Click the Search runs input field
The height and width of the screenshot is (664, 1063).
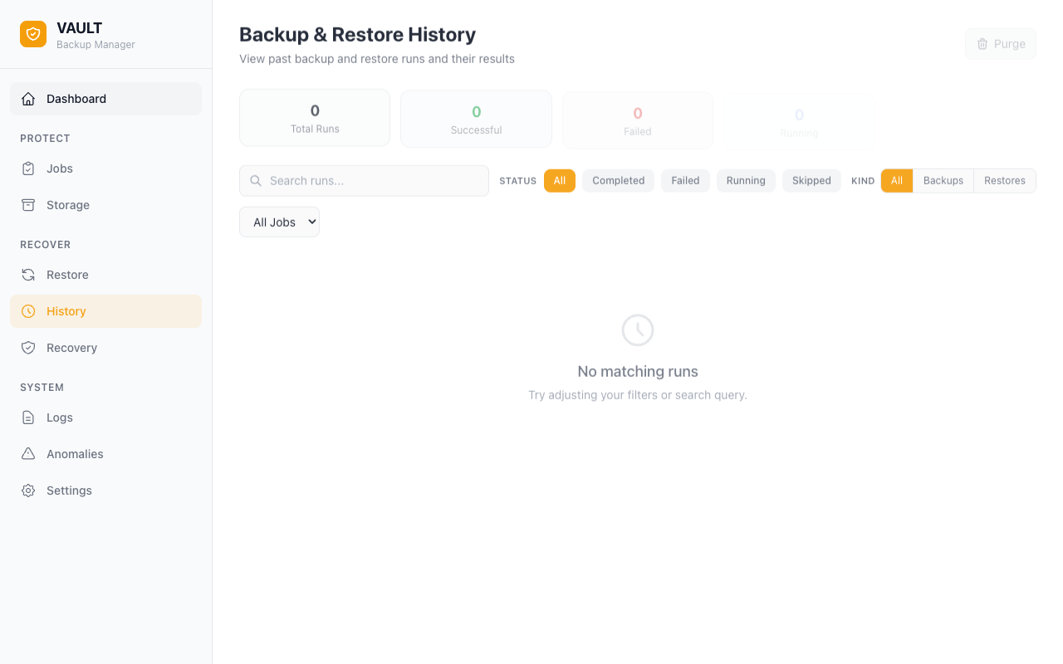(364, 181)
